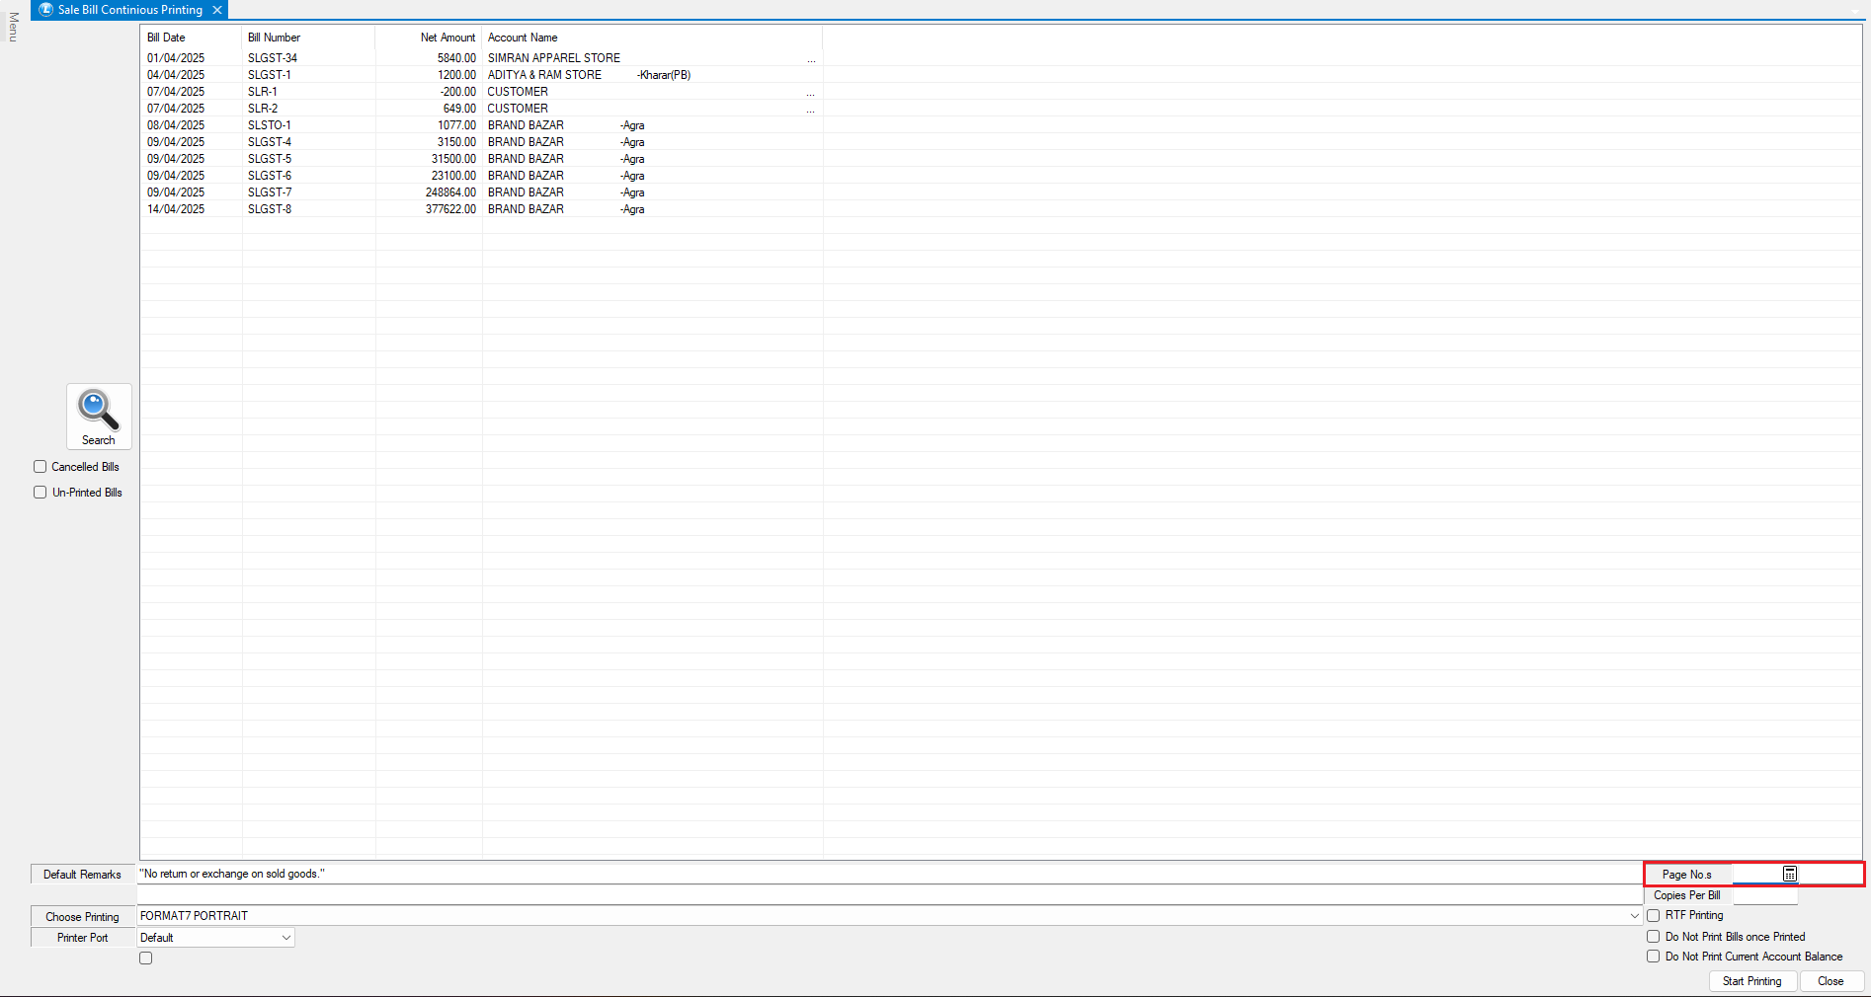Image resolution: width=1871 pixels, height=997 pixels.
Task: Enable RTF Printing option
Action: pos(1653,916)
